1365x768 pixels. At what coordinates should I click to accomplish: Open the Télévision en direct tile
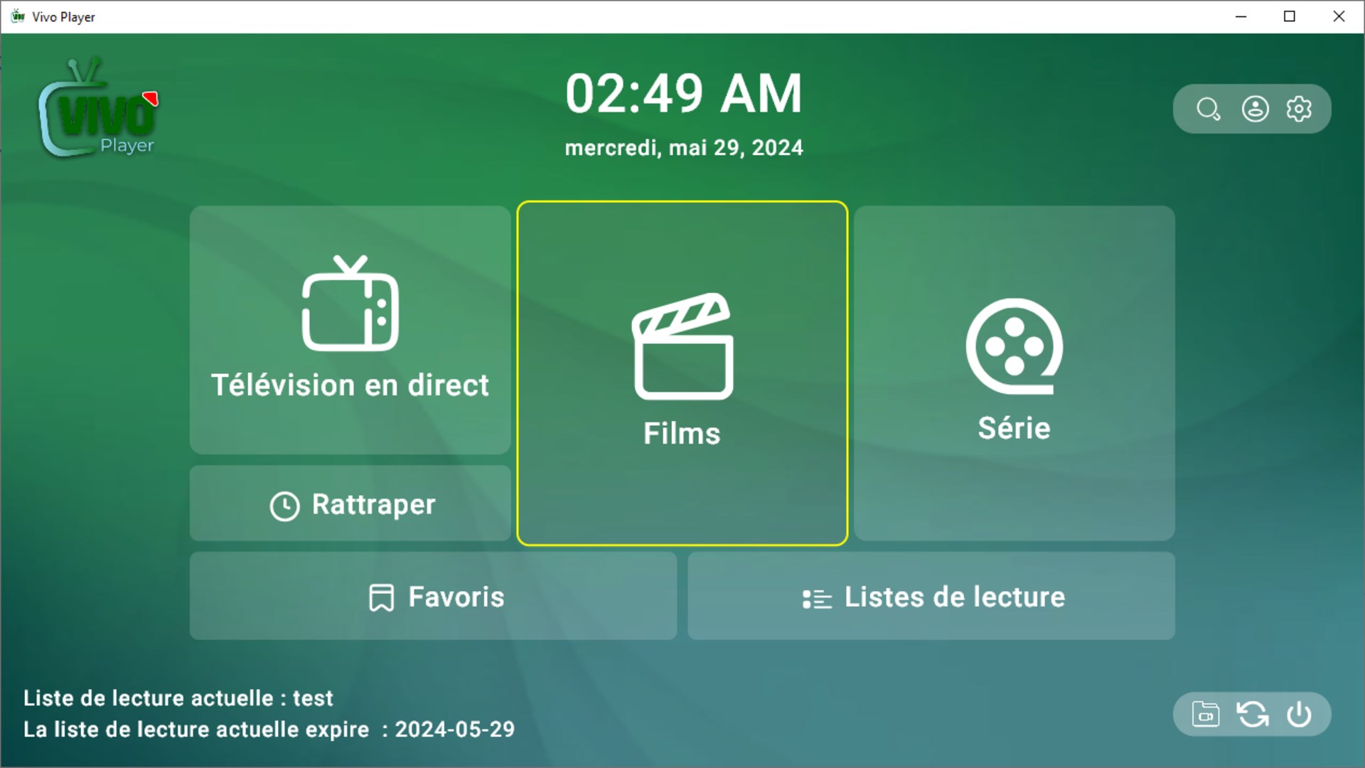(350, 330)
